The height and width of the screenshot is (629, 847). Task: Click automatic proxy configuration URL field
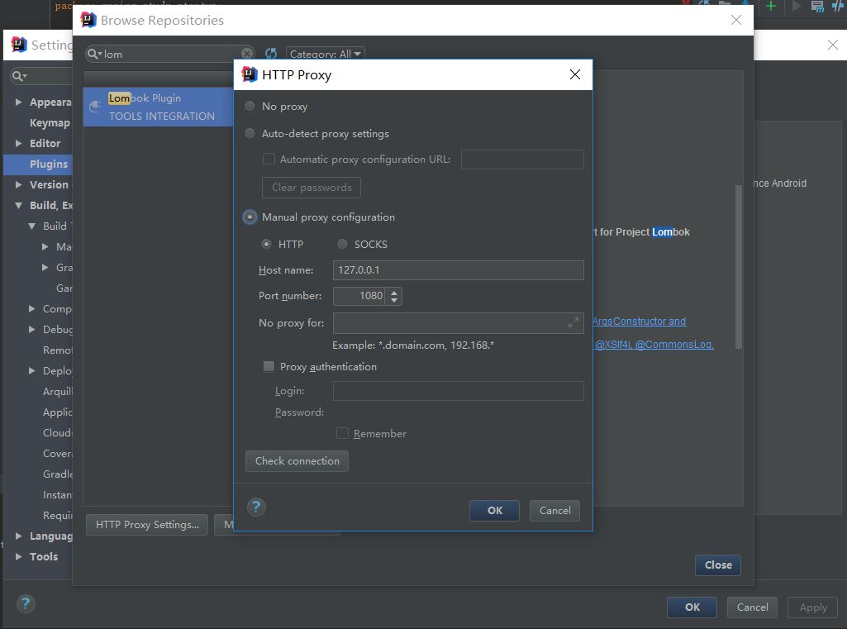point(522,160)
